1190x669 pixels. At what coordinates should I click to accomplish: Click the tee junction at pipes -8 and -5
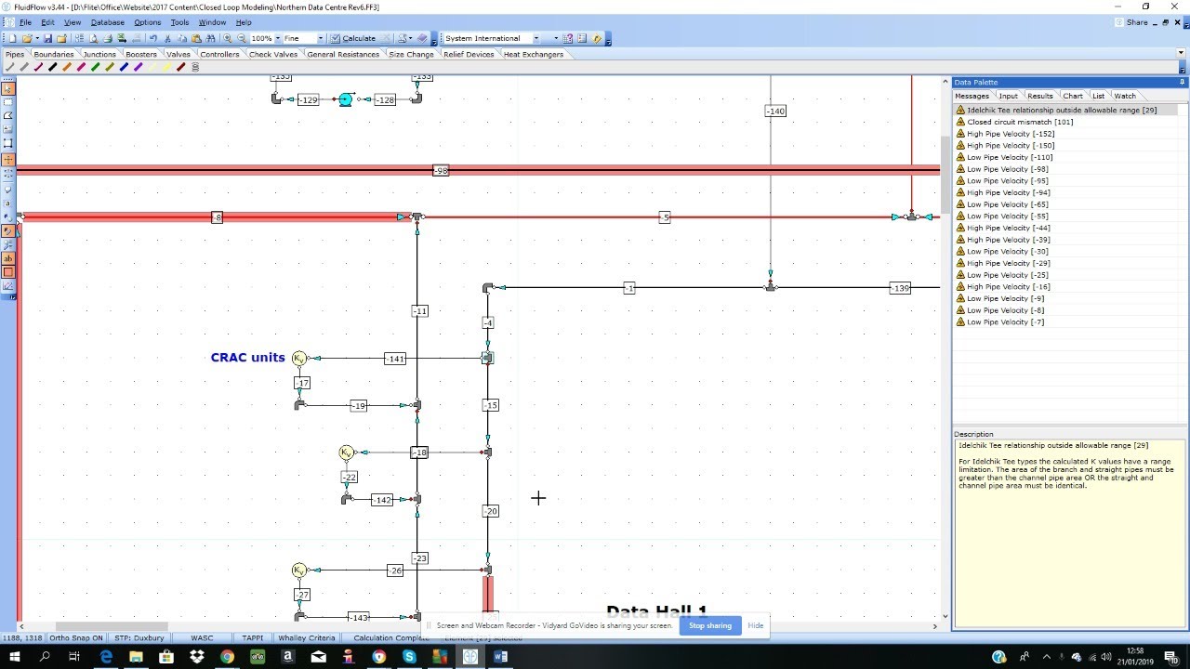(x=417, y=217)
